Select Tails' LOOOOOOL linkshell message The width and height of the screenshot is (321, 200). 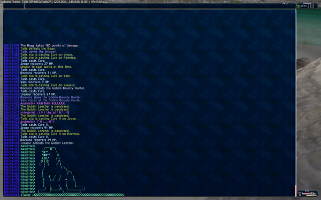coord(72,195)
